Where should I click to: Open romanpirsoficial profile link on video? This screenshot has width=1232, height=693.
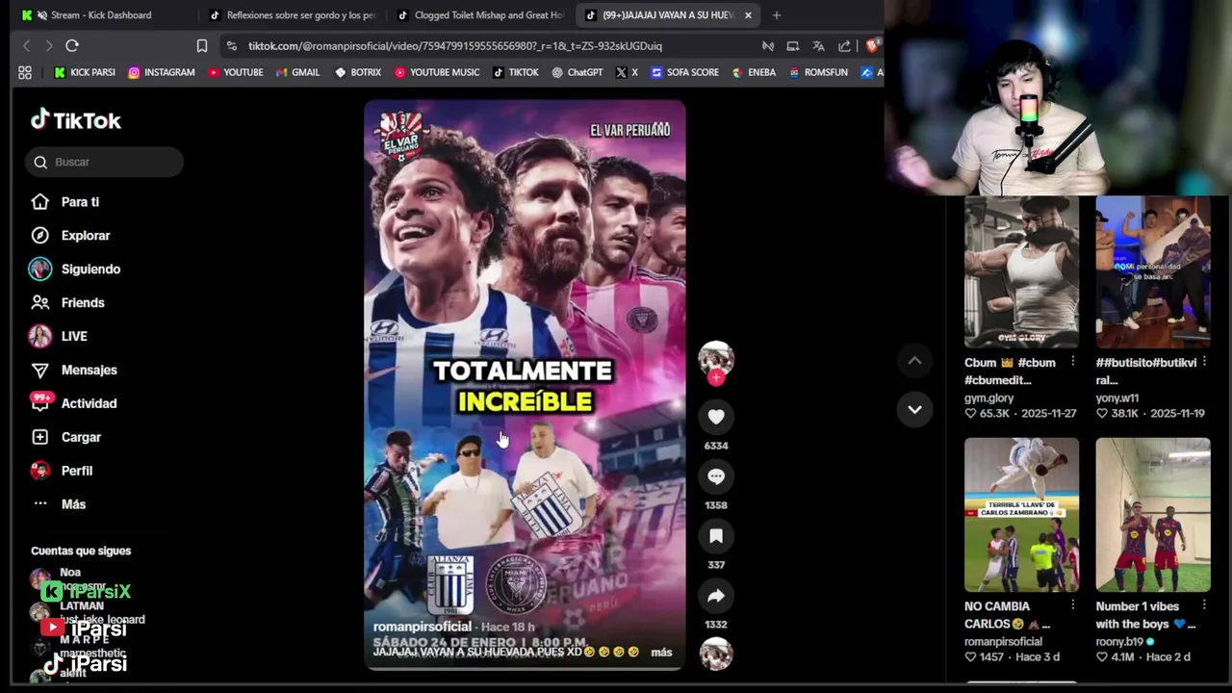tap(422, 627)
